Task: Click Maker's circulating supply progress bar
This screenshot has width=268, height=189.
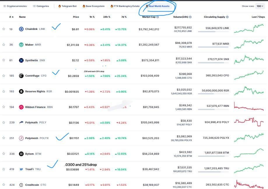Action: pos(213,47)
